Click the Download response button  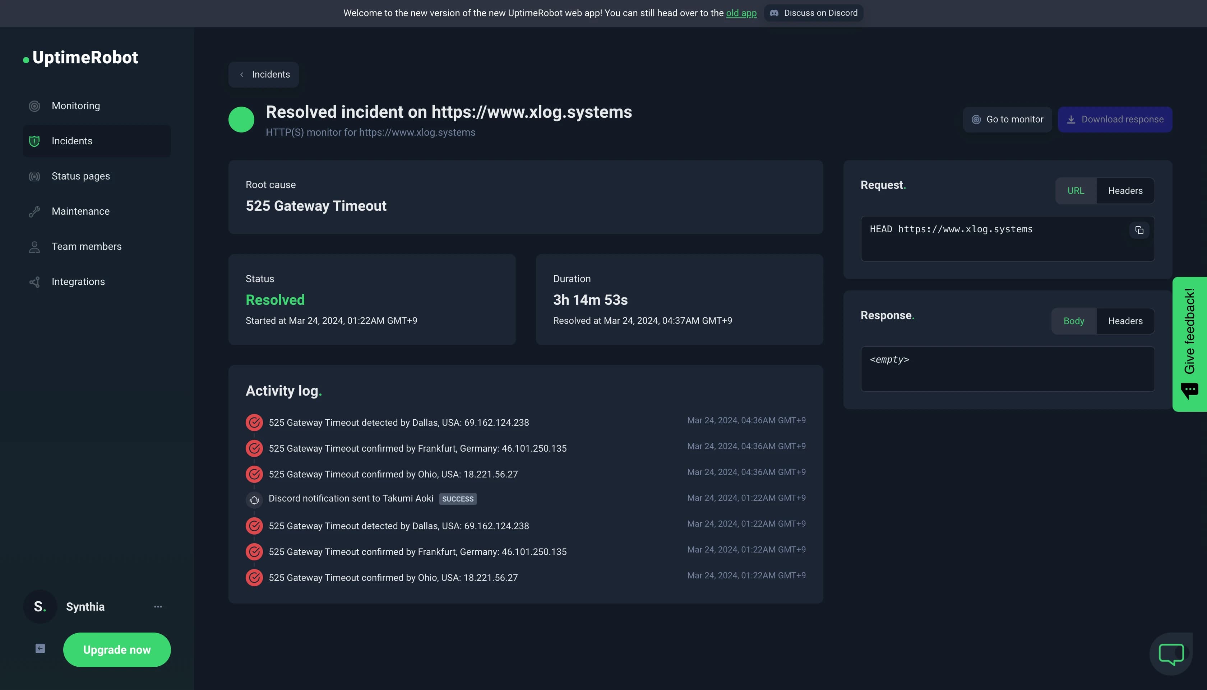point(1115,120)
